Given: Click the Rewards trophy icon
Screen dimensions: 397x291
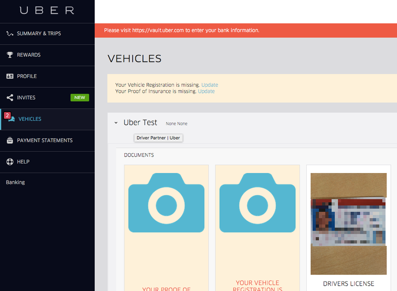Looking at the screenshot, I should [10, 55].
